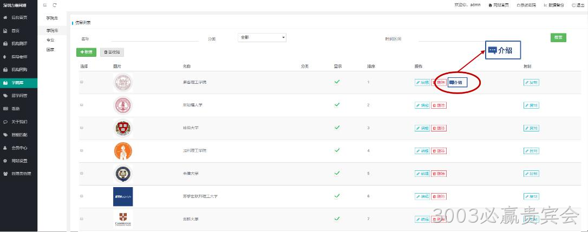Open the 回收站 recycle bin
588x232 pixels.
(112, 52)
